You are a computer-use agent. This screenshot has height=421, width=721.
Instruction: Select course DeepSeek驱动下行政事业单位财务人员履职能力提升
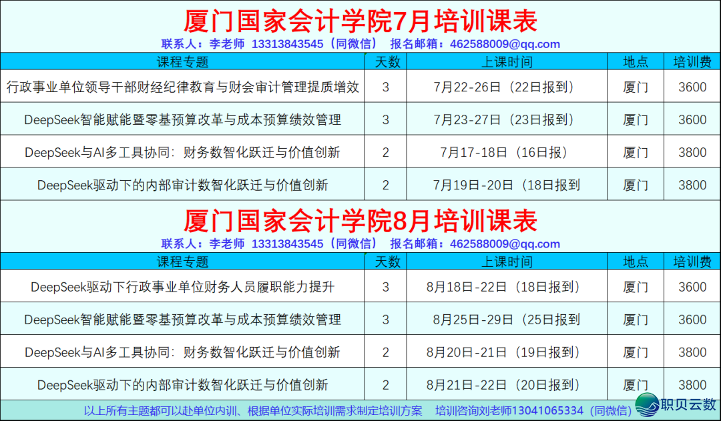pos(182,287)
